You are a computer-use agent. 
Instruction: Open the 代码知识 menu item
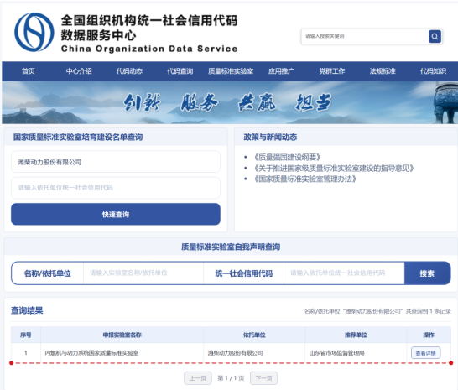point(433,71)
